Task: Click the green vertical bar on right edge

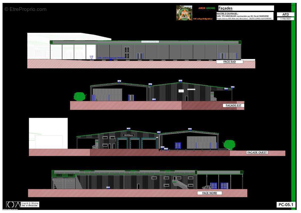Action: pyautogui.click(x=293, y=106)
